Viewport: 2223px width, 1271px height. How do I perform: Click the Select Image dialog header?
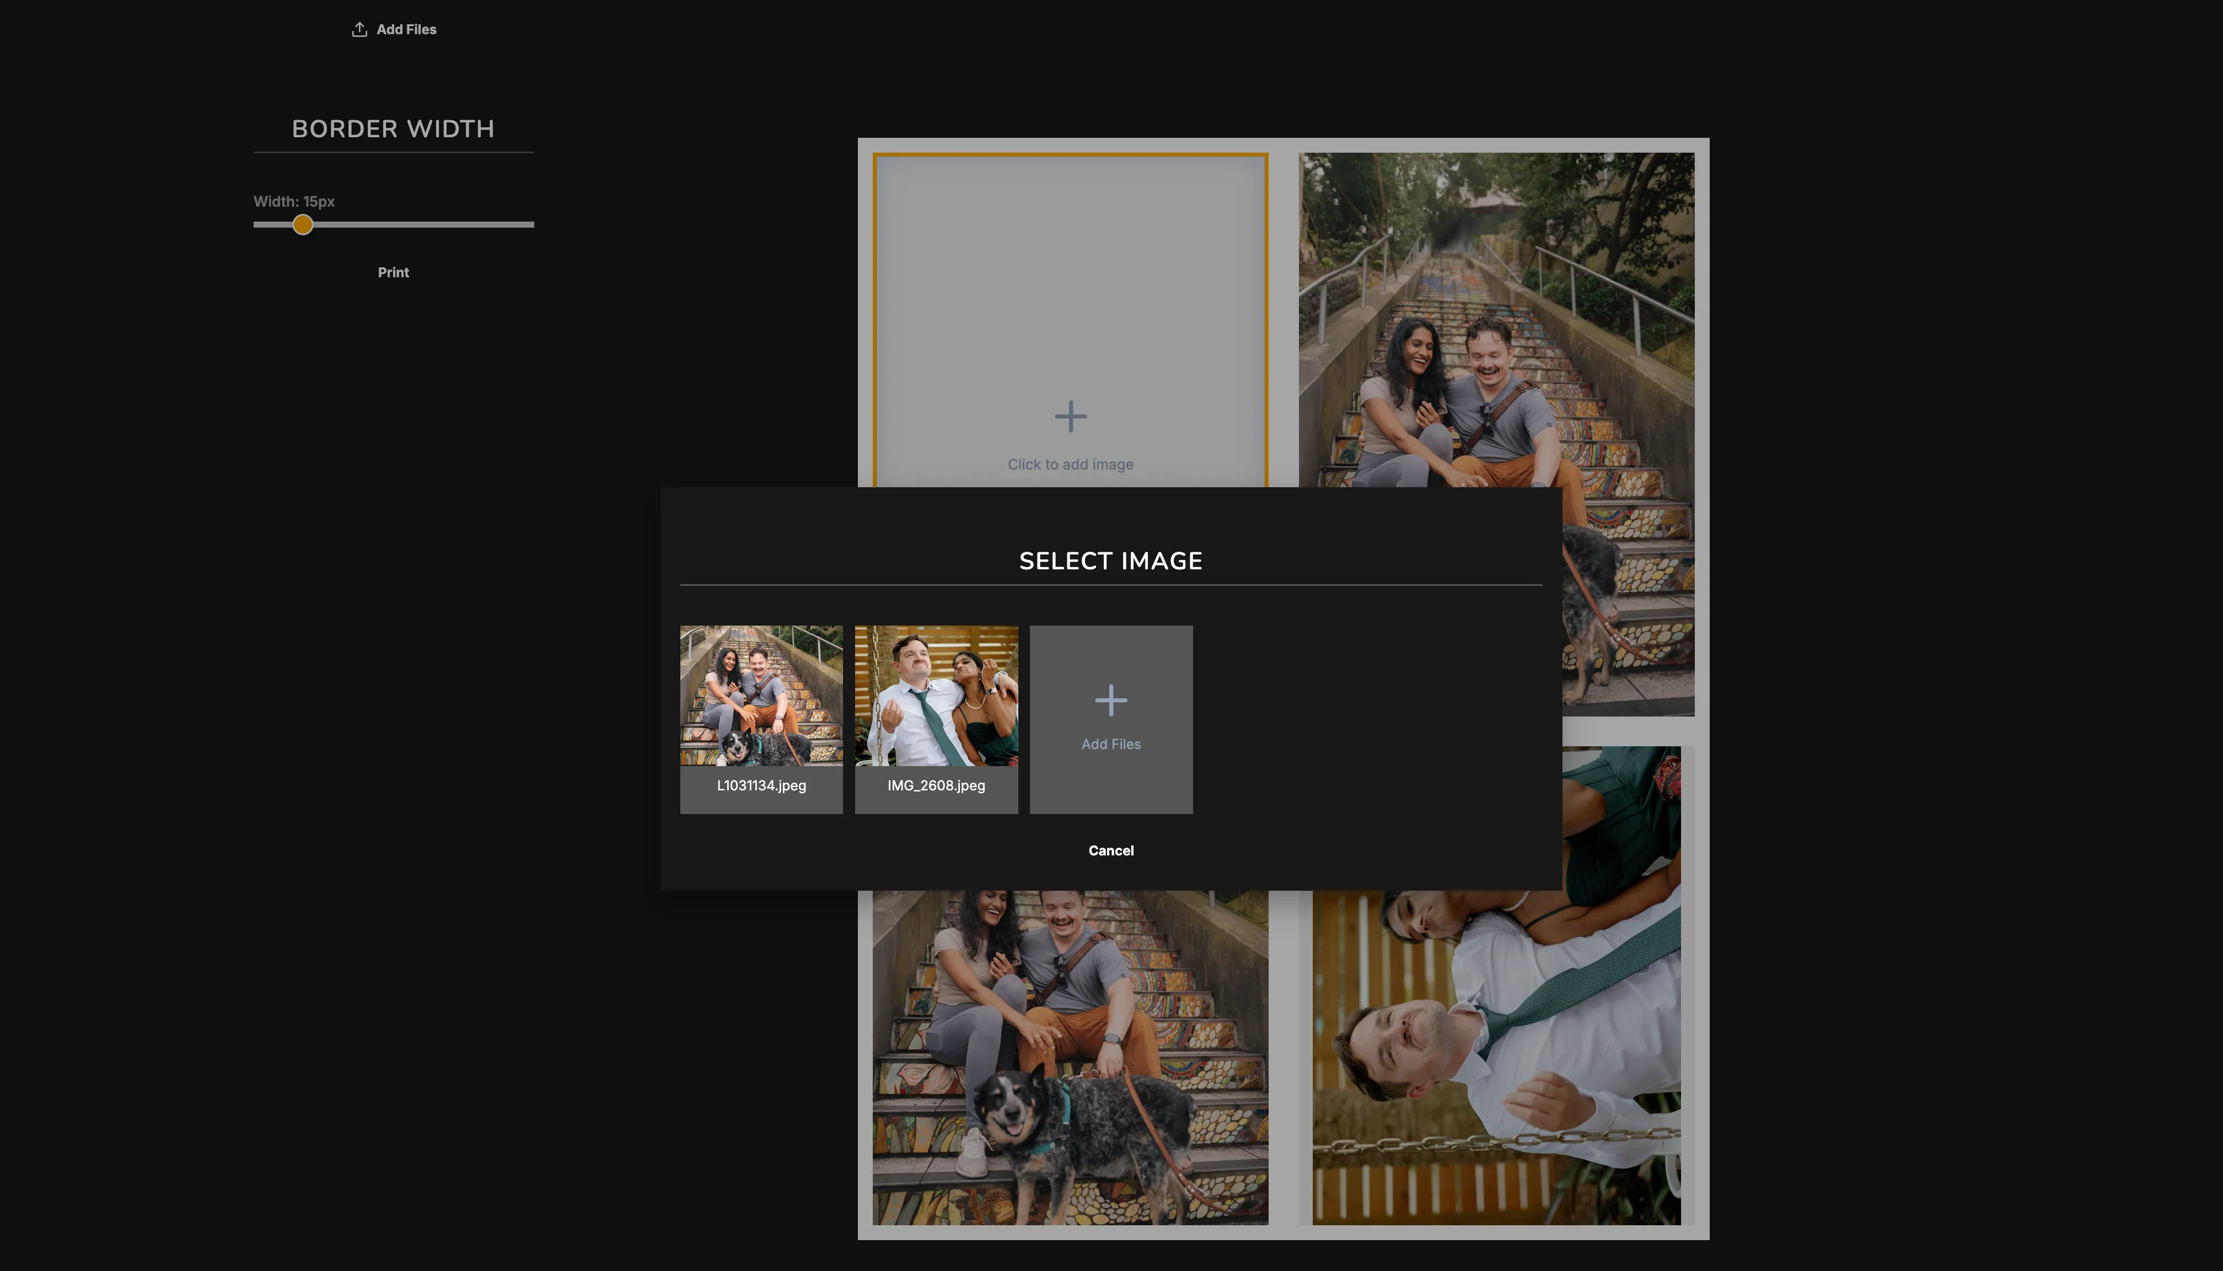click(x=1110, y=561)
